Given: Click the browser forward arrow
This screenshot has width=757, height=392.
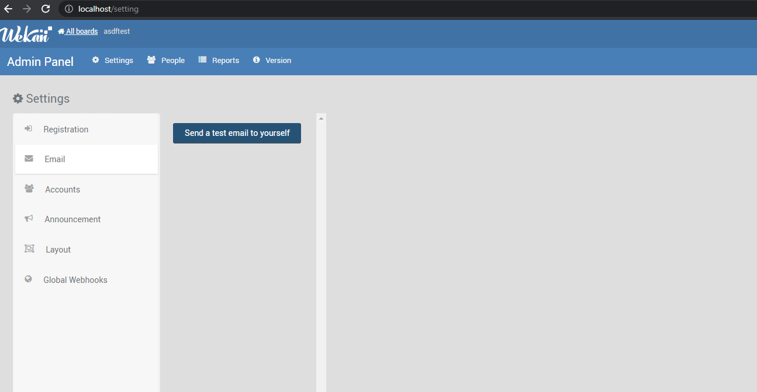Looking at the screenshot, I should coord(27,9).
